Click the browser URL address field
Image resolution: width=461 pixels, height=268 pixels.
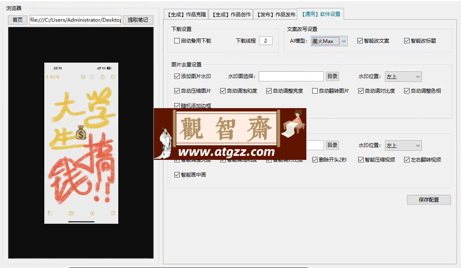pos(75,20)
